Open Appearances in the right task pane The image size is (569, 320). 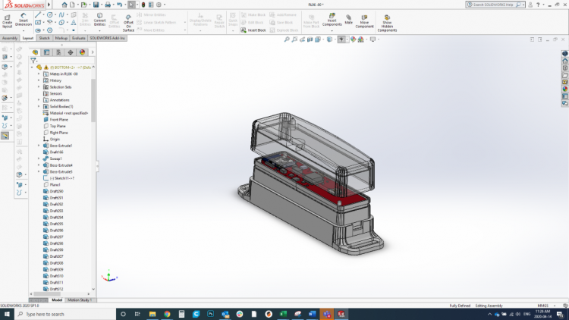[x=565, y=89]
